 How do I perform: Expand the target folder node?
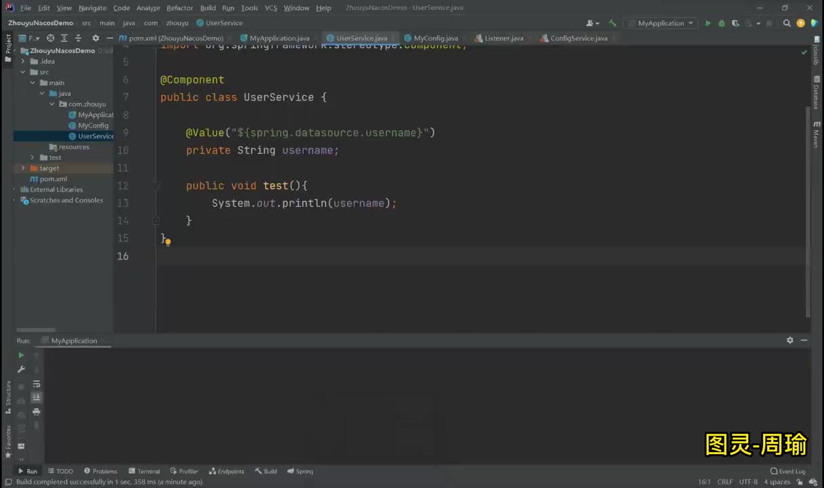click(23, 168)
